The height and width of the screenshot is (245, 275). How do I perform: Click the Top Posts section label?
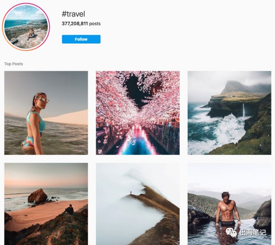coord(13,64)
